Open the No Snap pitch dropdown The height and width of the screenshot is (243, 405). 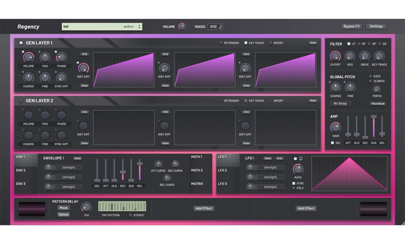tap(340, 104)
